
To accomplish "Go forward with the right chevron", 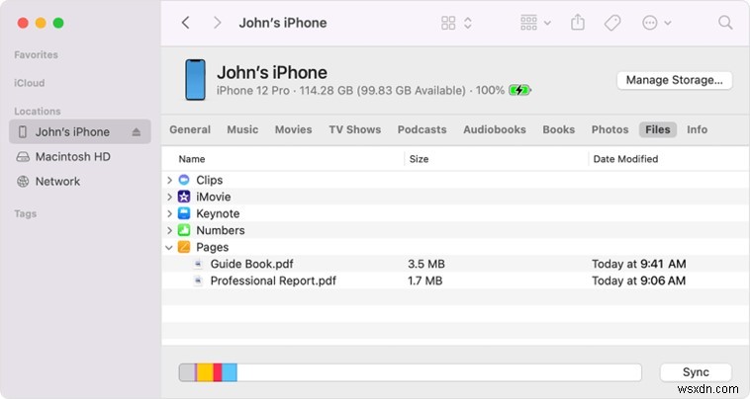I will tap(217, 23).
